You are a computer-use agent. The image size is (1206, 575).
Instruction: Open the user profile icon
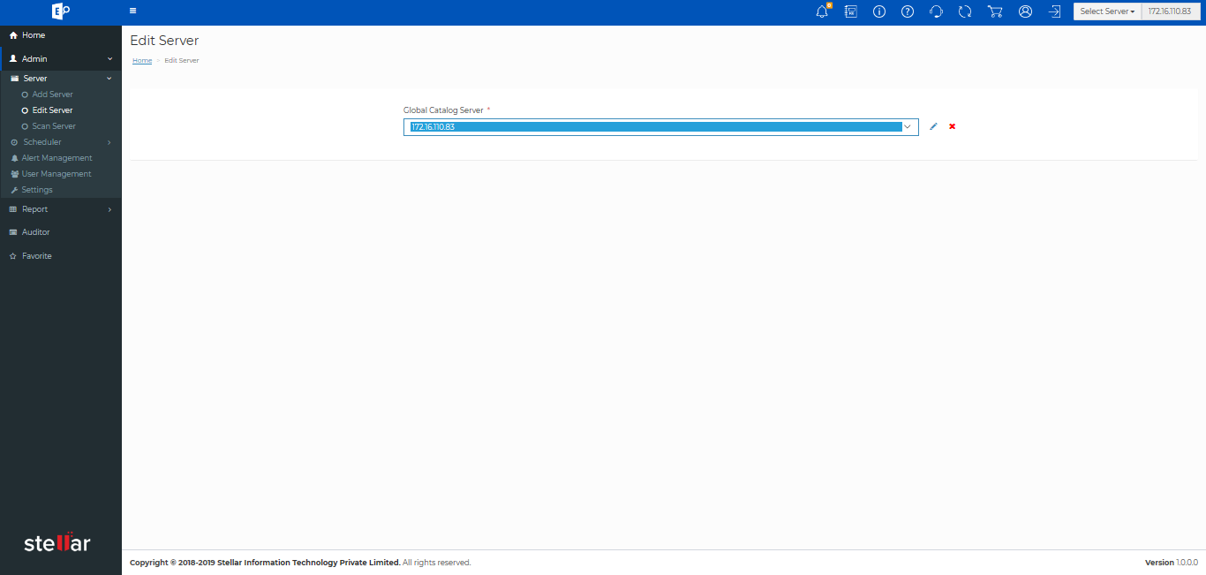1025,11
